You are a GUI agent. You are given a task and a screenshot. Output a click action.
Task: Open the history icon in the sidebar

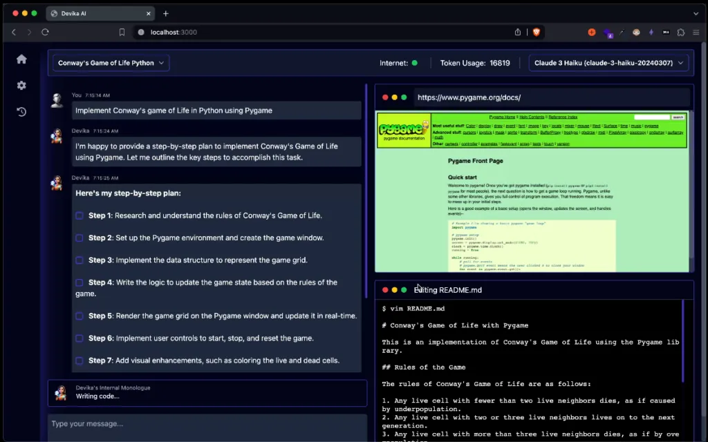21,111
